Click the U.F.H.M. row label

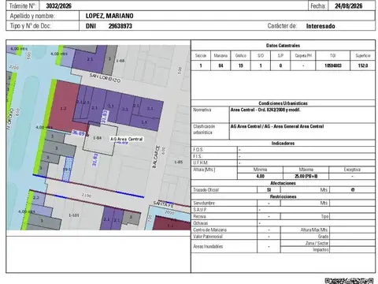pyautogui.click(x=201, y=163)
